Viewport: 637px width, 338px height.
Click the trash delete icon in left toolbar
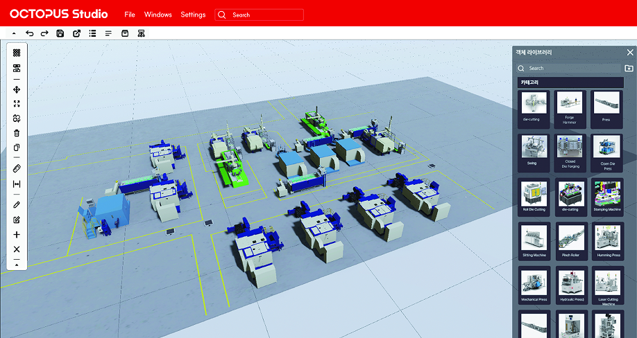click(17, 133)
